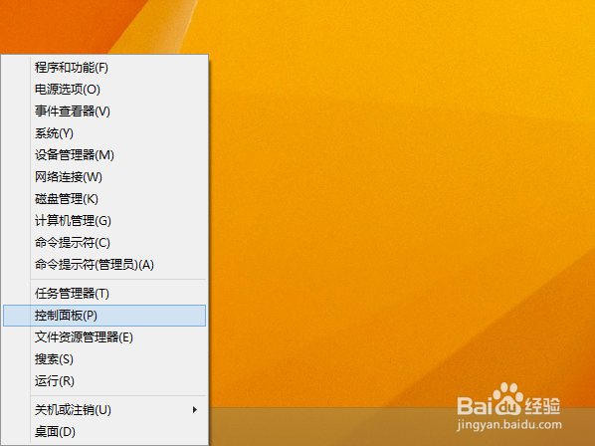Open 文件资源管理器(E)

pos(104,337)
